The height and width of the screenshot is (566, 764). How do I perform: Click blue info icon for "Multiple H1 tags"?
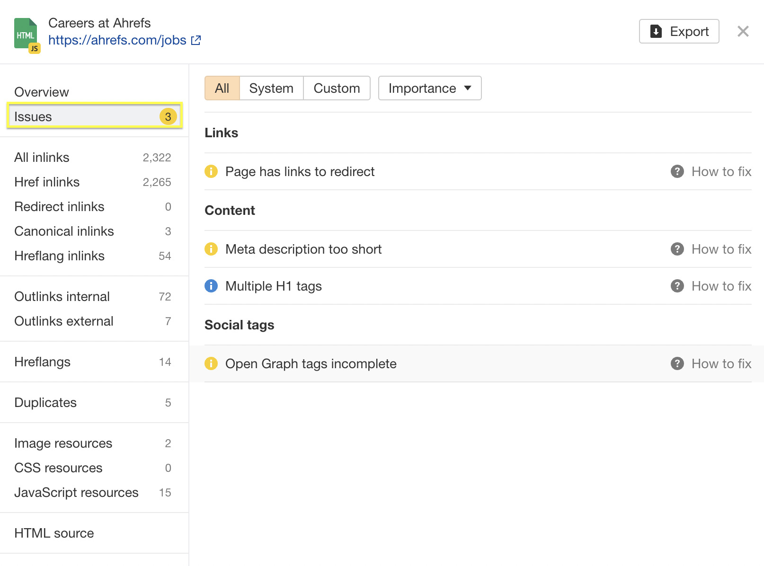tap(211, 286)
